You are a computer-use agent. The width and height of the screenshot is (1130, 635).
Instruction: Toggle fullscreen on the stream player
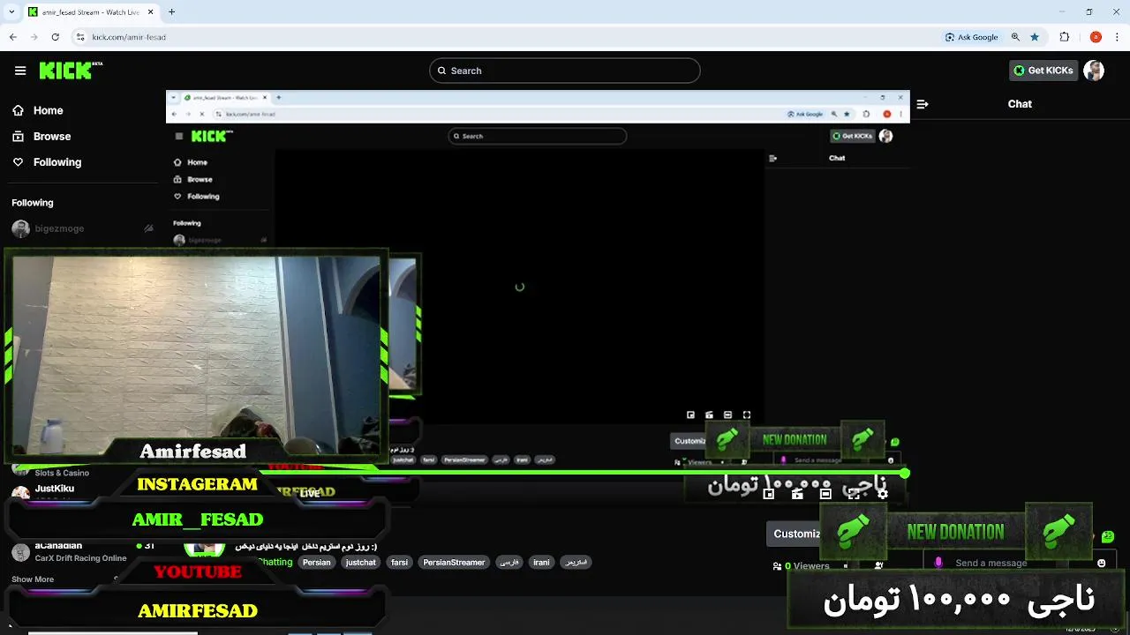tap(854, 495)
